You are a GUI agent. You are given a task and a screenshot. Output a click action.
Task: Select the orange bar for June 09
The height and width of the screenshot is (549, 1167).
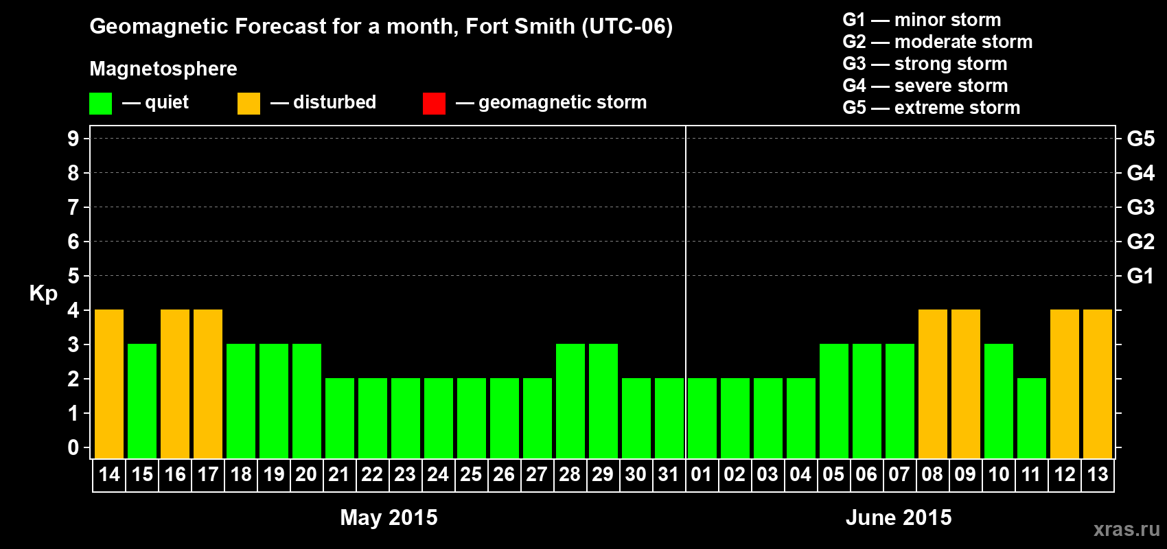point(966,384)
